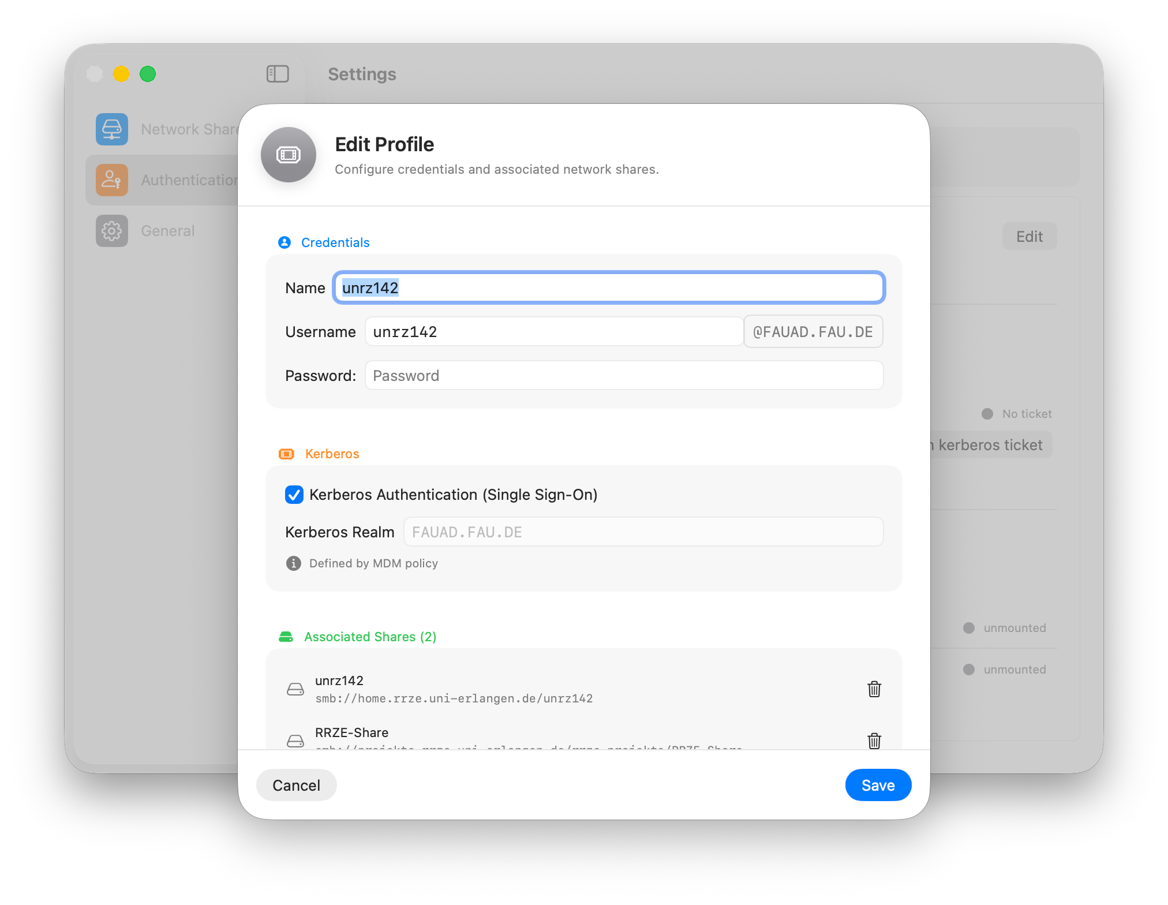The image size is (1168, 905).
Task: Click the Edit Profile ticket badge icon
Action: [289, 155]
